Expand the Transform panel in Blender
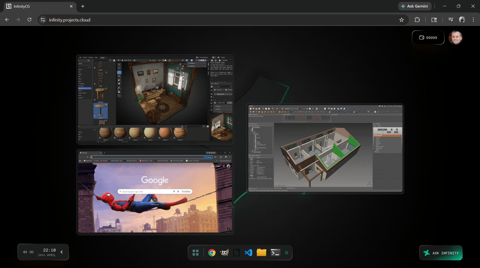The image size is (480, 268). [x=196, y=63]
